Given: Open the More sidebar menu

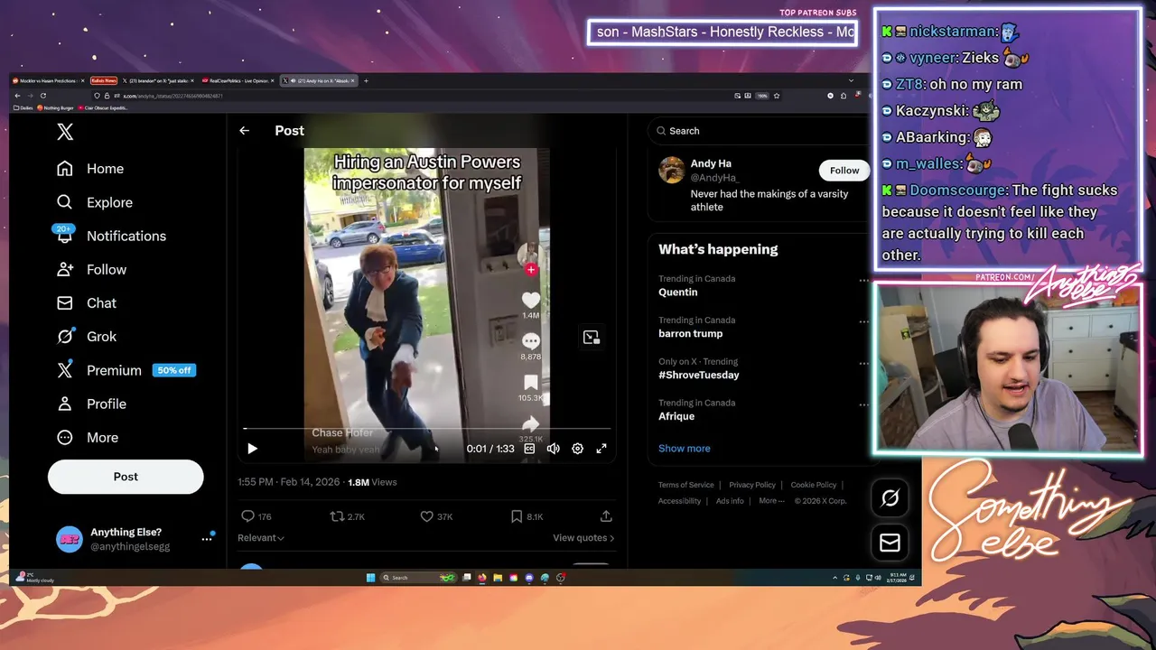Looking at the screenshot, I should coord(87,437).
